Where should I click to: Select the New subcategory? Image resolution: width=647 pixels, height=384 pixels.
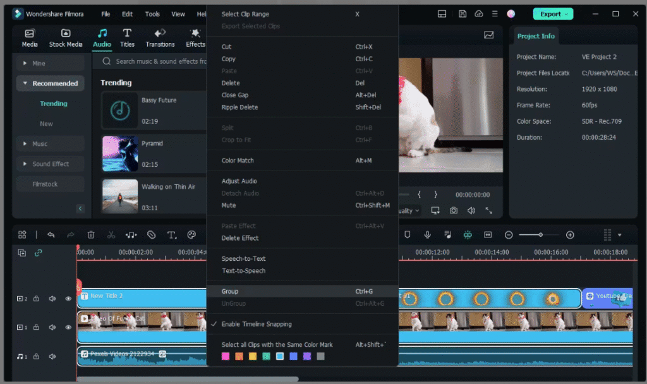click(x=46, y=124)
